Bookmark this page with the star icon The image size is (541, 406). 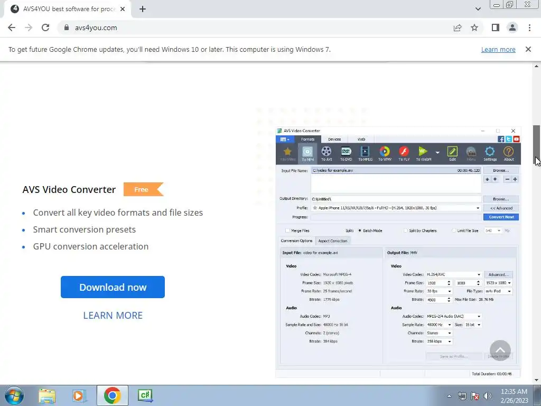tap(474, 27)
